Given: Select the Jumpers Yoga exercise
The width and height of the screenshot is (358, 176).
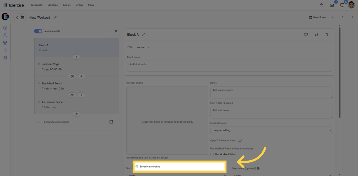Looking at the screenshot, I should [51, 64].
